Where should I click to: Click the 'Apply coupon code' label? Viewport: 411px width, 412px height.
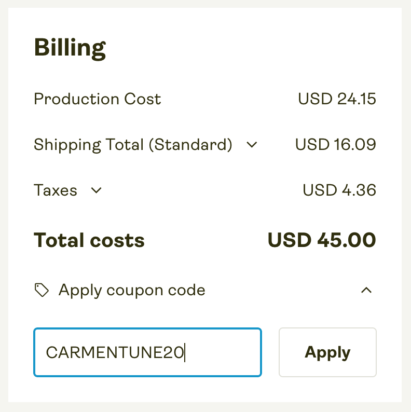click(132, 290)
